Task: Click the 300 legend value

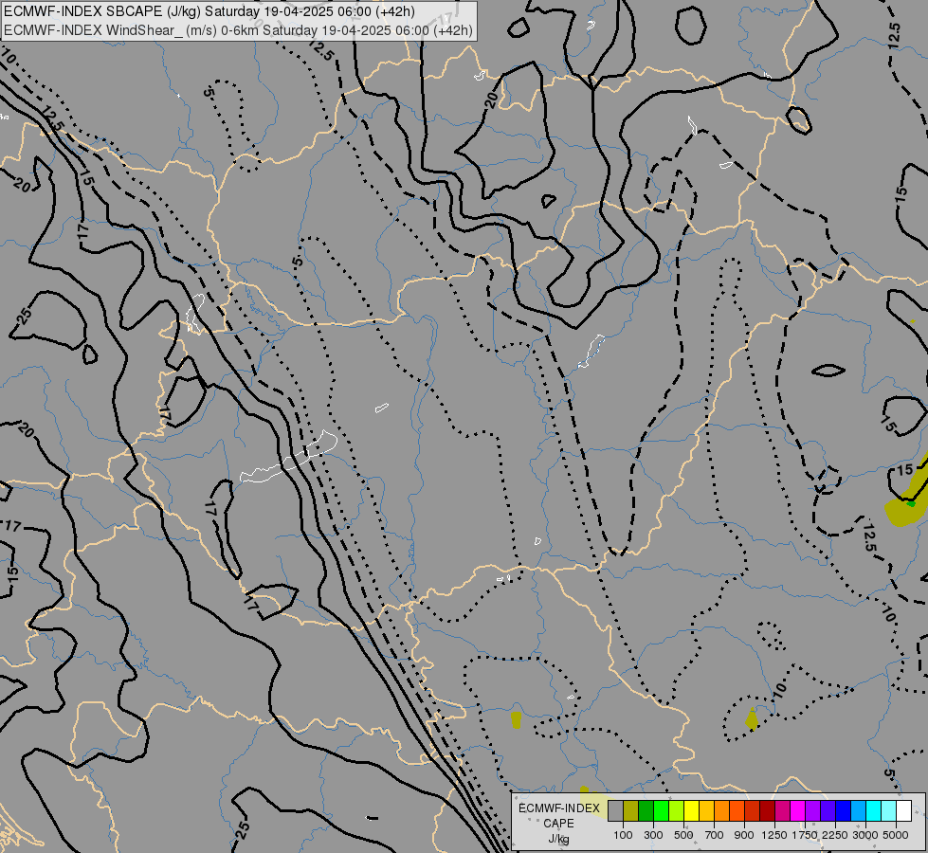Action: pos(653,835)
